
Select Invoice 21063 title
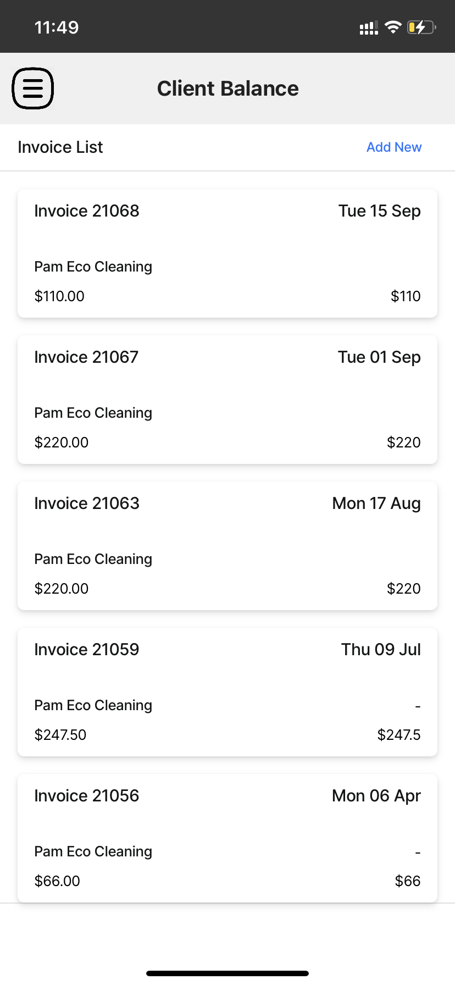pos(87,503)
